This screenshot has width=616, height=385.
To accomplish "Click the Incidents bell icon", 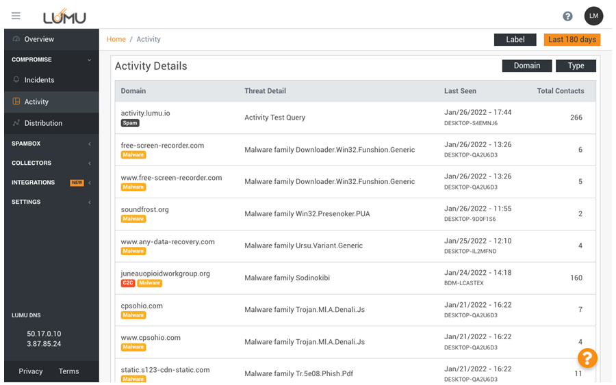I will 16,80.
